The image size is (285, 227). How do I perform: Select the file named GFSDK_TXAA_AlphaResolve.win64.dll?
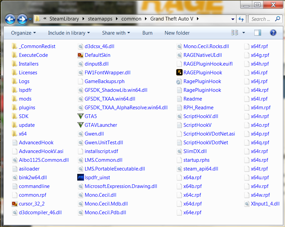(126, 107)
